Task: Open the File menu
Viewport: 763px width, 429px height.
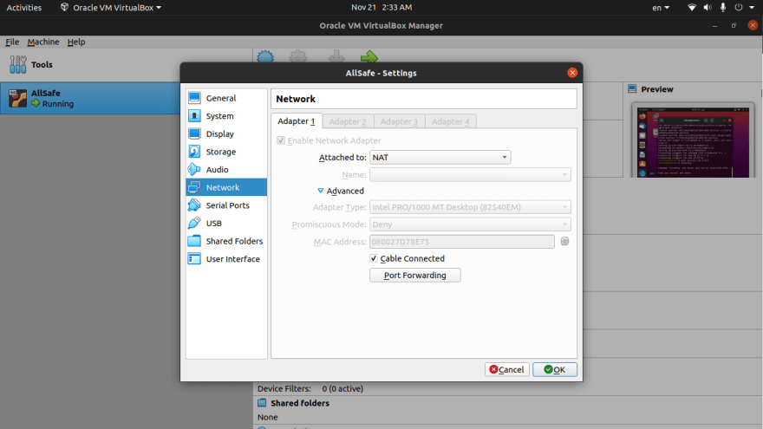Action: point(12,42)
